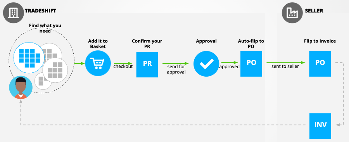Click the 'approved' arrow label

click(x=230, y=67)
